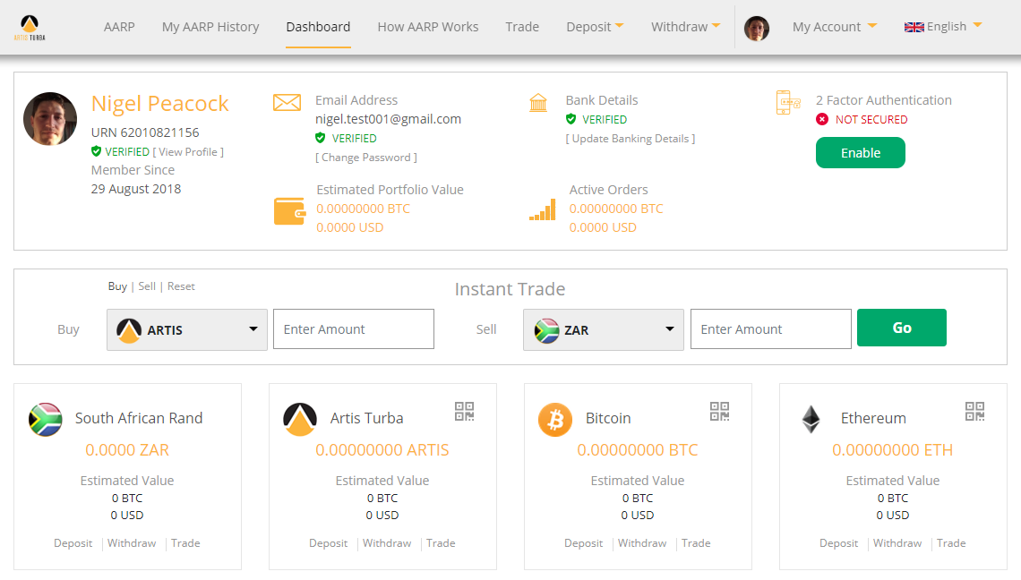Click Deposit under Bitcoin
The image size is (1021, 580).
point(583,543)
